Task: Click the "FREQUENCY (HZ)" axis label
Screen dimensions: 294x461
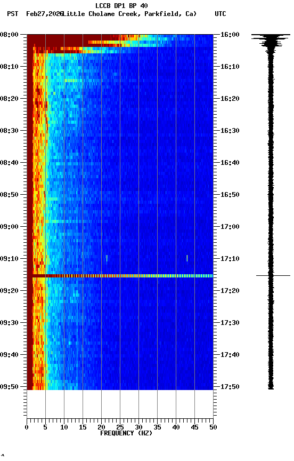Action: 126,433
